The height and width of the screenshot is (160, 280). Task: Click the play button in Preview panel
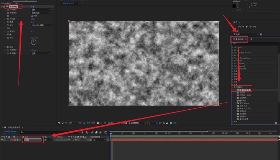click(x=247, y=27)
